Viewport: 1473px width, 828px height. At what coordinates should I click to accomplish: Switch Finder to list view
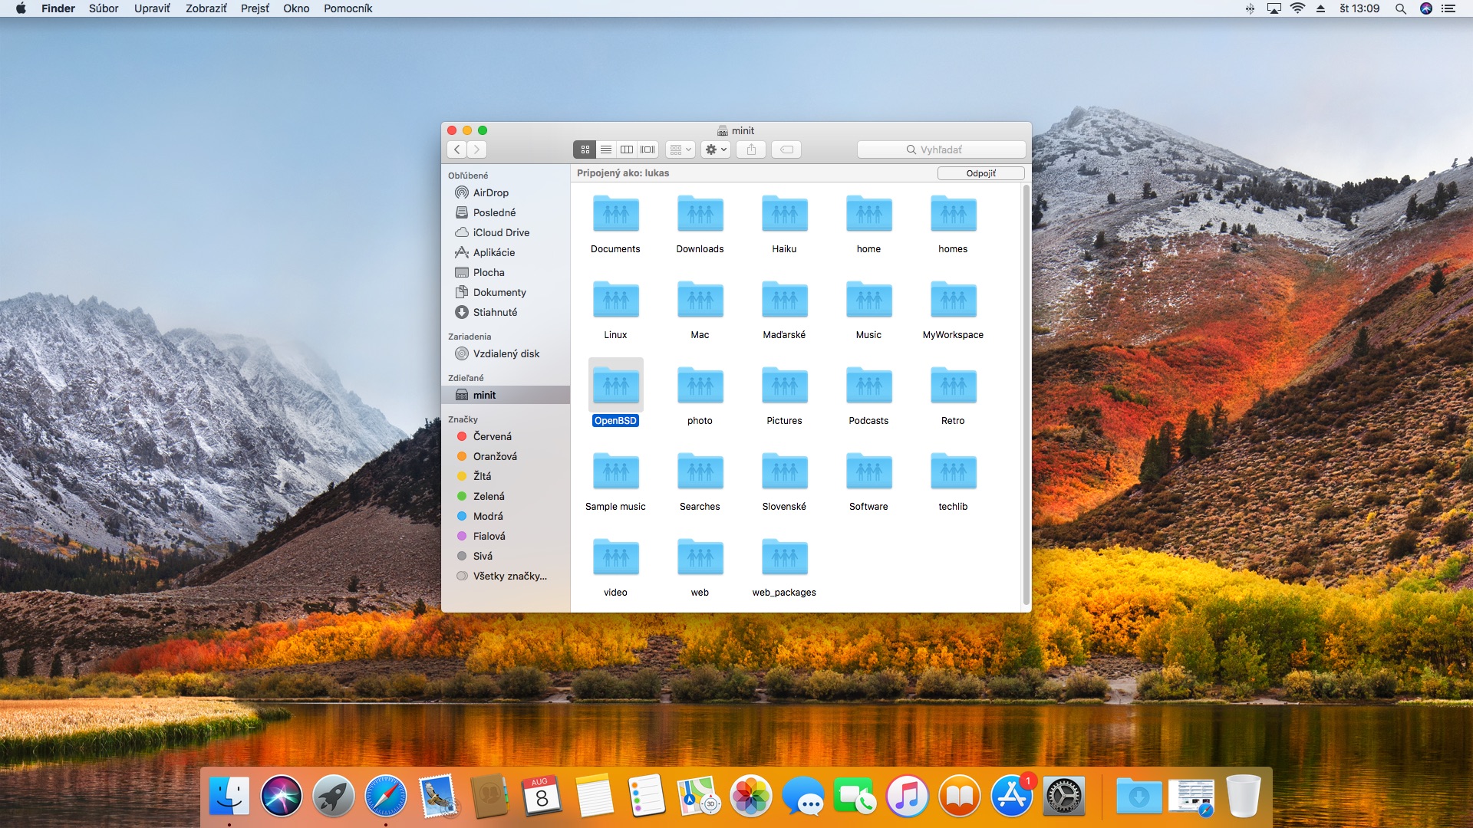606,149
